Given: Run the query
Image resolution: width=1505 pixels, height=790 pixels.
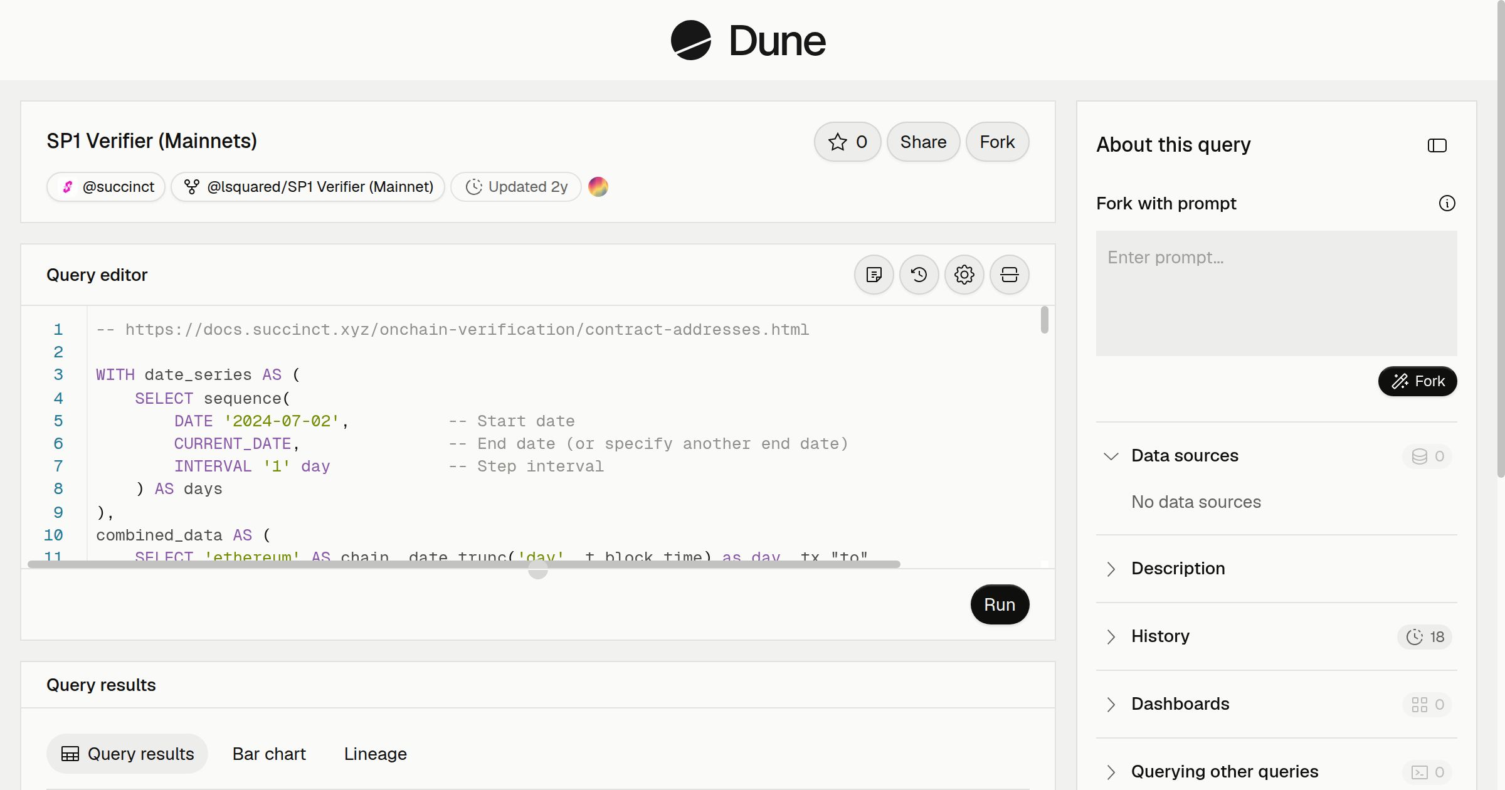Looking at the screenshot, I should tap(1000, 604).
